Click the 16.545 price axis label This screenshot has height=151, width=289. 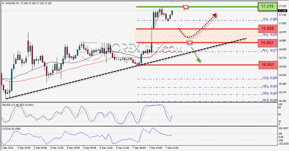point(282,75)
